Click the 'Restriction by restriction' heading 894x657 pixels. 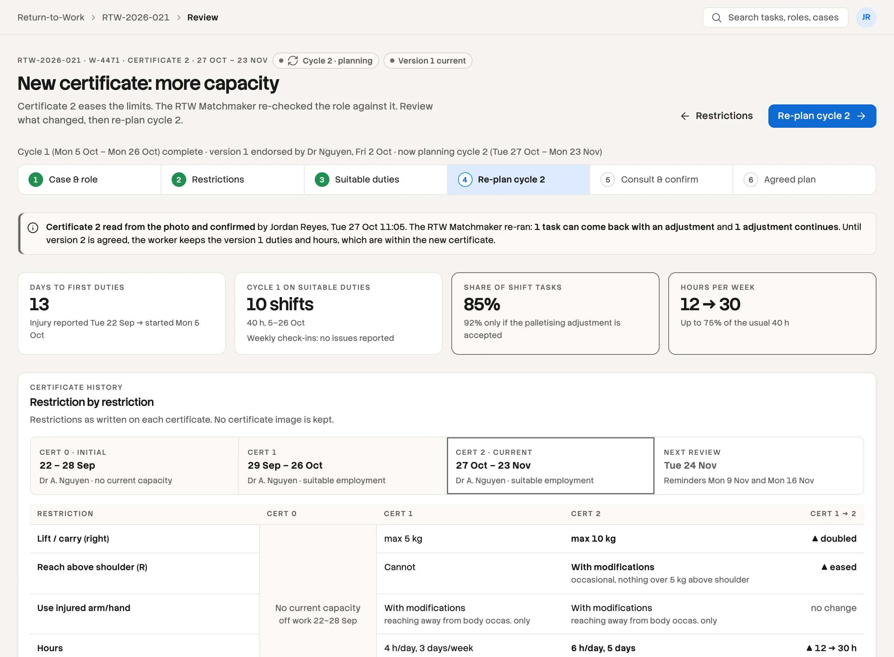pos(92,402)
